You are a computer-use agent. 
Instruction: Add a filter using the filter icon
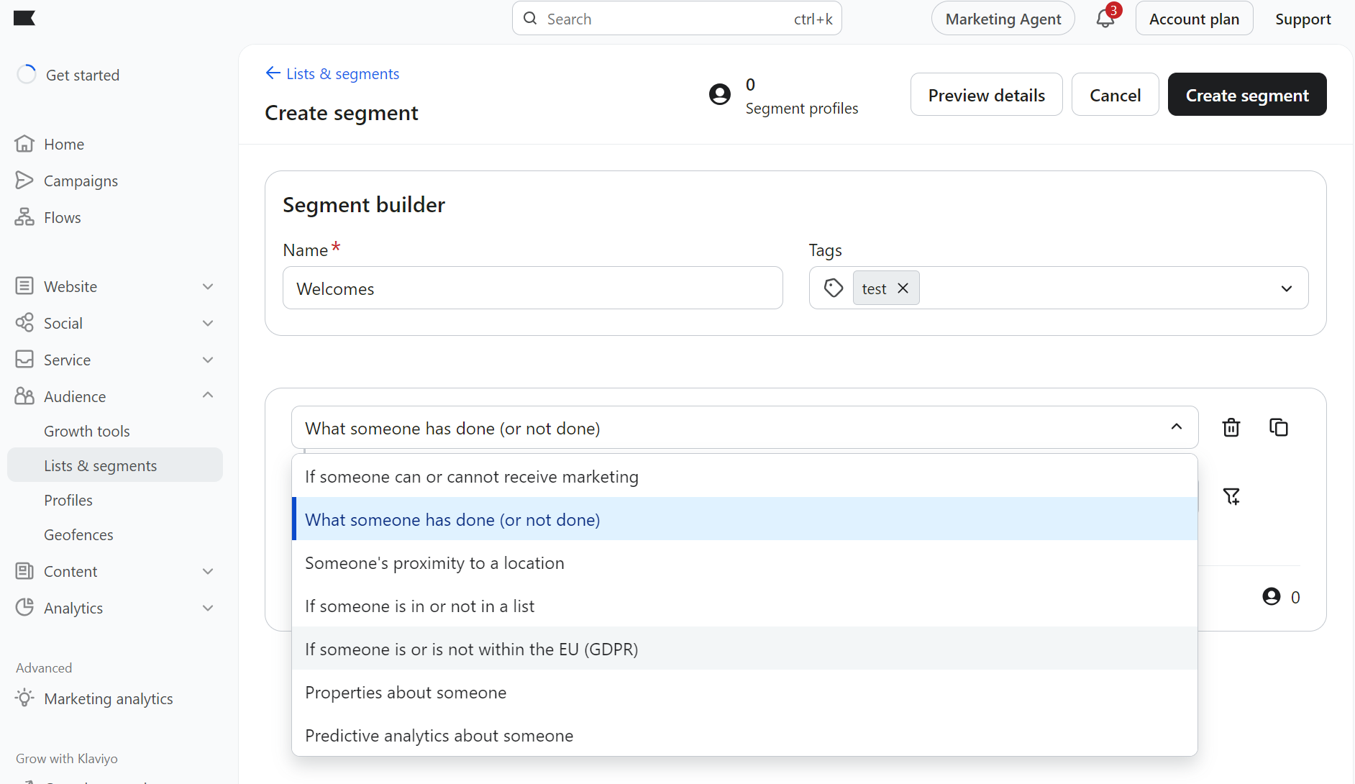[x=1231, y=496]
